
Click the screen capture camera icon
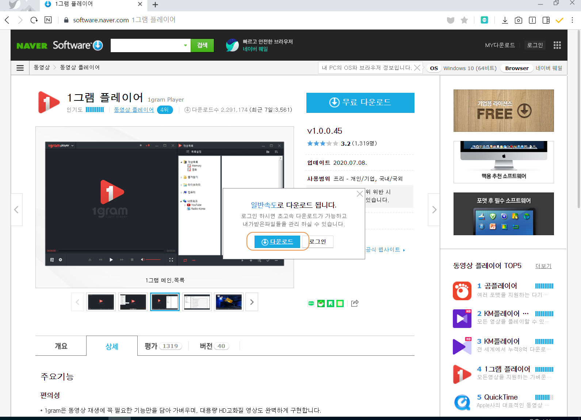click(518, 20)
